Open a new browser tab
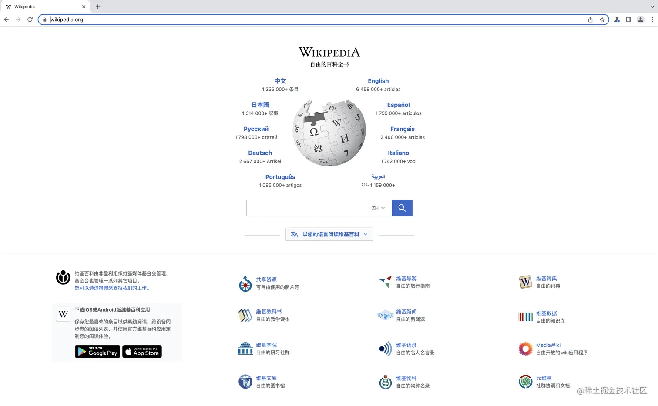 [98, 7]
